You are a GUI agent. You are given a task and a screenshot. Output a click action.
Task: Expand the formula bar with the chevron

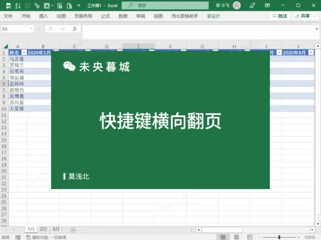click(317, 29)
